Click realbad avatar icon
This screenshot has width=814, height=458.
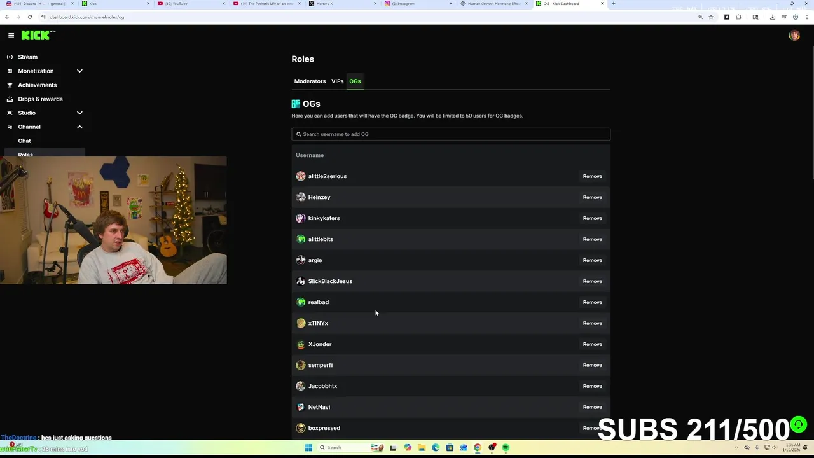[301, 302]
